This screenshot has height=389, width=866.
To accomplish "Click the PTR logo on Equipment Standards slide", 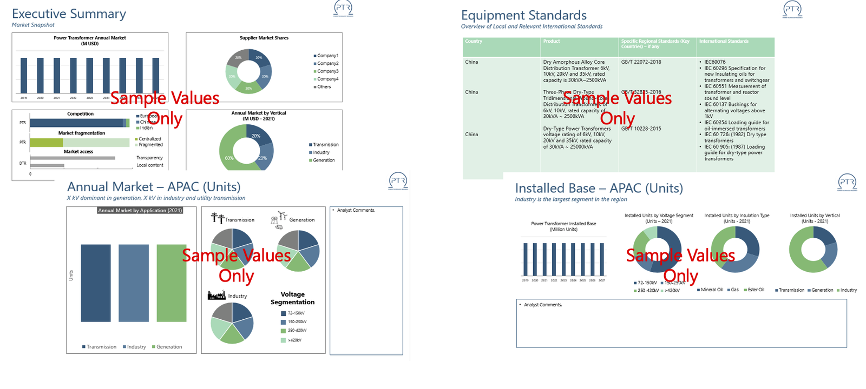I will [x=792, y=10].
